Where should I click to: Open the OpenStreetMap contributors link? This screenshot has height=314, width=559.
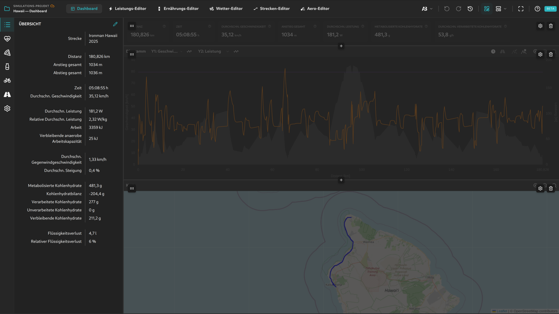[535, 311]
